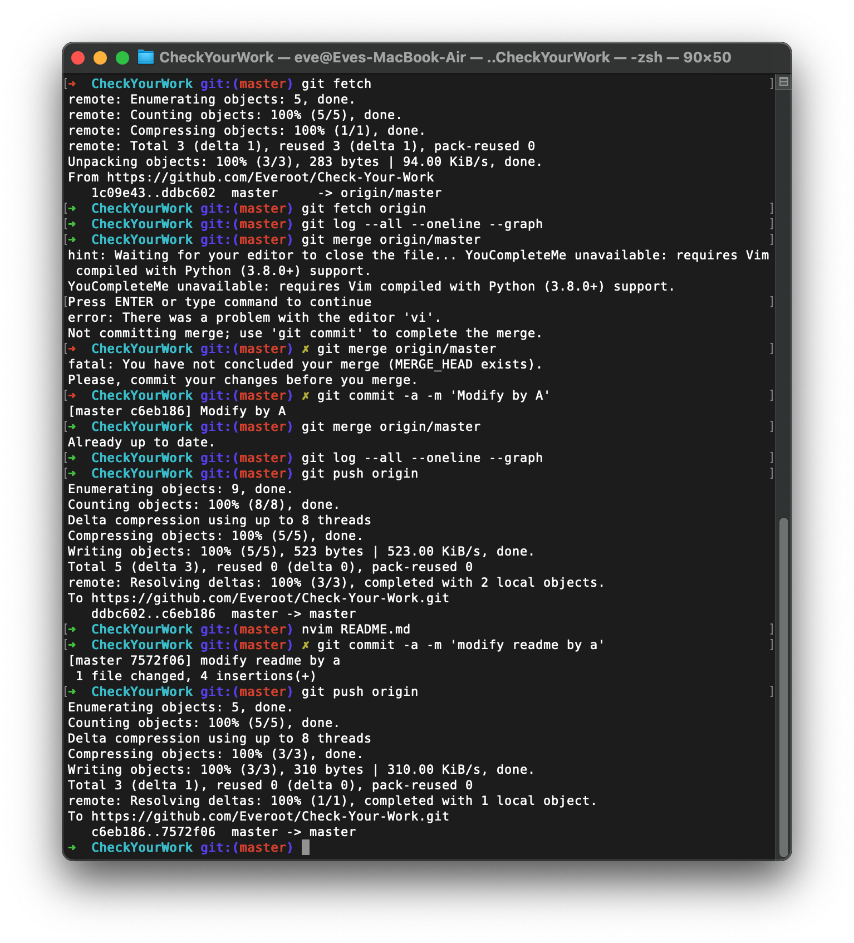
Task: Click the "error: There was a problem with the editor" line
Action: pos(254,317)
